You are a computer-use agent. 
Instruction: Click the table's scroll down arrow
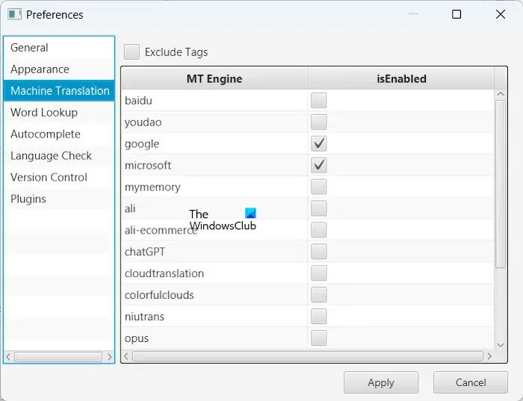pos(501,345)
